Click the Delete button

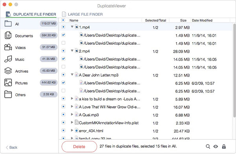pos(79,147)
